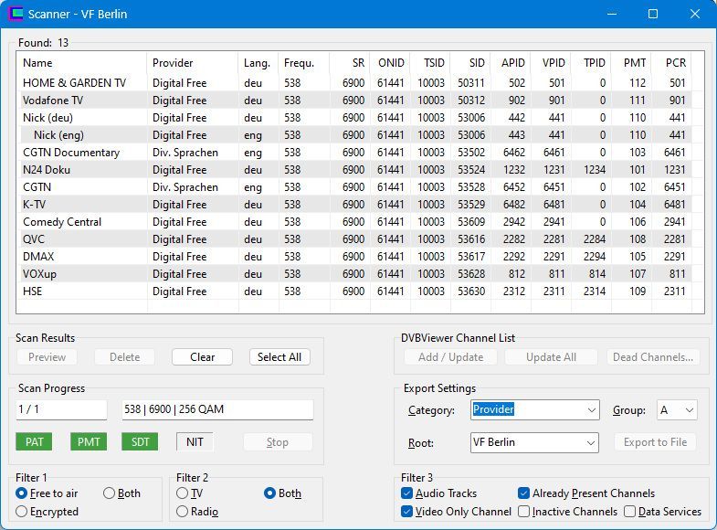
Task: Sort by Frequ. column header
Action: point(304,63)
